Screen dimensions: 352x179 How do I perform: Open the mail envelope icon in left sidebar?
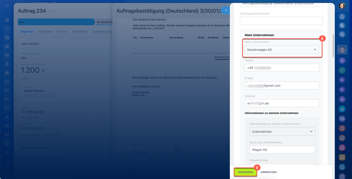pos(7,90)
